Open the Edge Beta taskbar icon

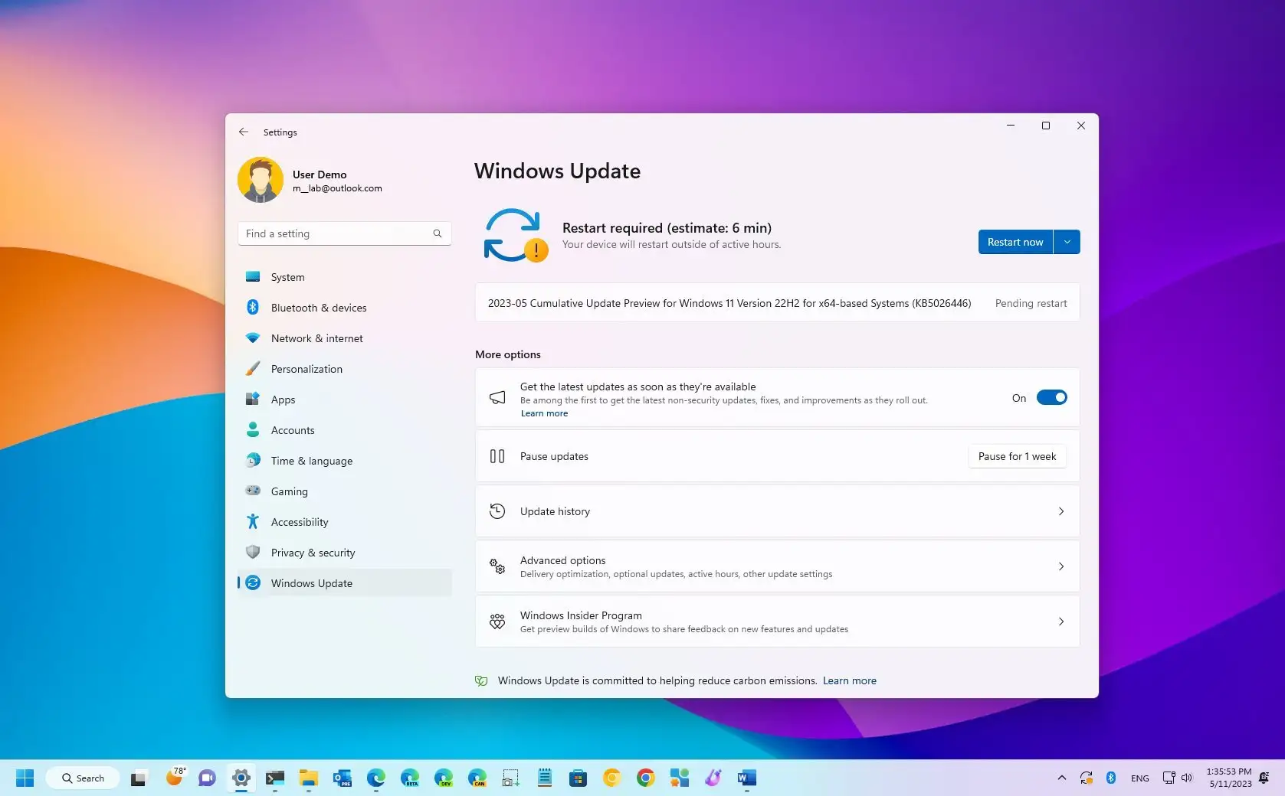pyautogui.click(x=409, y=778)
